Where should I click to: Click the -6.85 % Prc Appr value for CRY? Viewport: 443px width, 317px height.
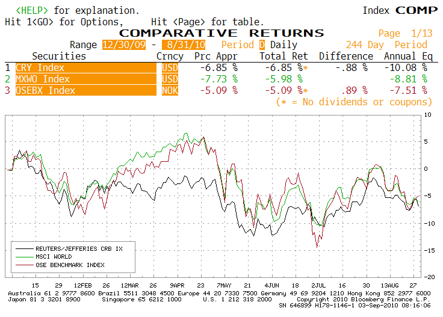(219, 67)
